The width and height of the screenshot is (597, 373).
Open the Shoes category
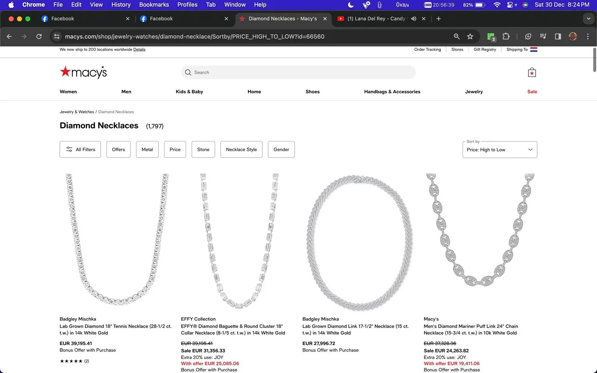tap(312, 92)
